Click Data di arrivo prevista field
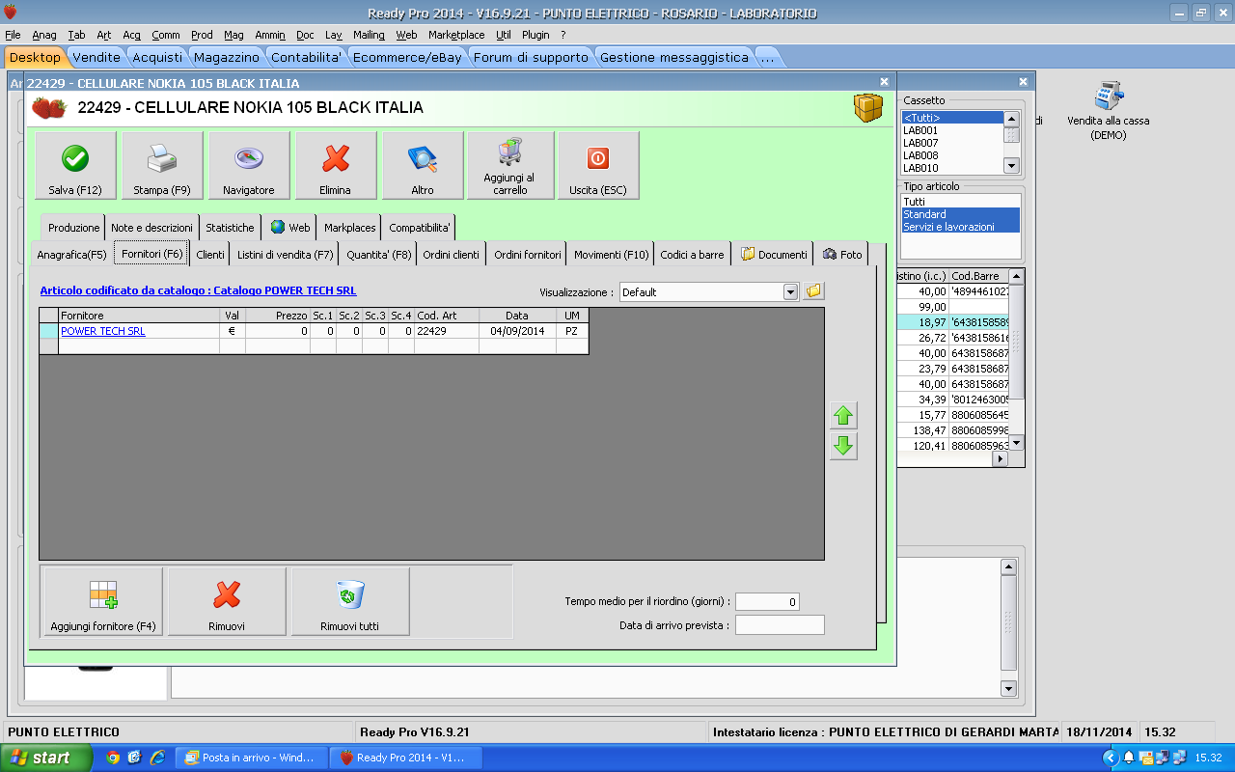The height and width of the screenshot is (772, 1235). click(780, 625)
